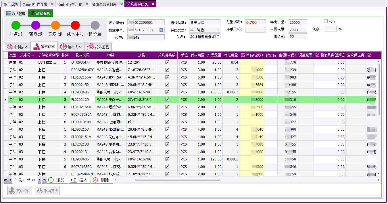Click the 月需求量 field showing 2000
This screenshot has height=204, width=388.
click(298, 30)
